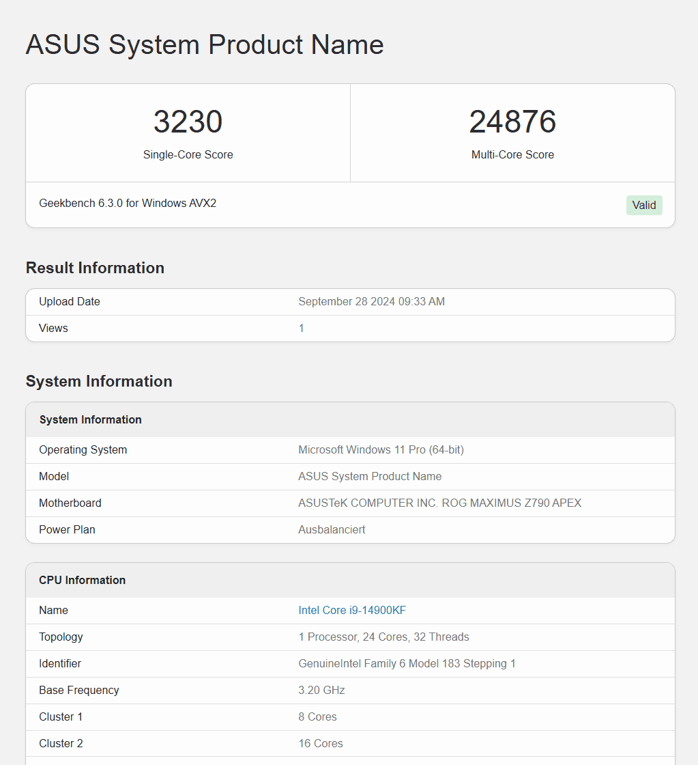Click the 24876 multi-core score number
This screenshot has width=698, height=765.
coord(512,122)
